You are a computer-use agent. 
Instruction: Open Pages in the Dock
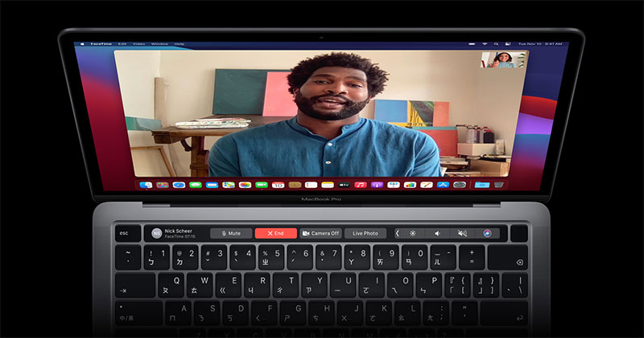click(x=427, y=185)
